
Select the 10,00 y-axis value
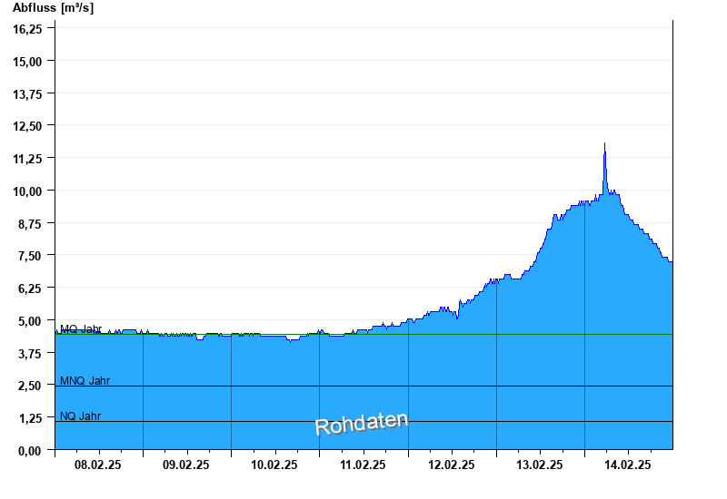tap(27, 191)
